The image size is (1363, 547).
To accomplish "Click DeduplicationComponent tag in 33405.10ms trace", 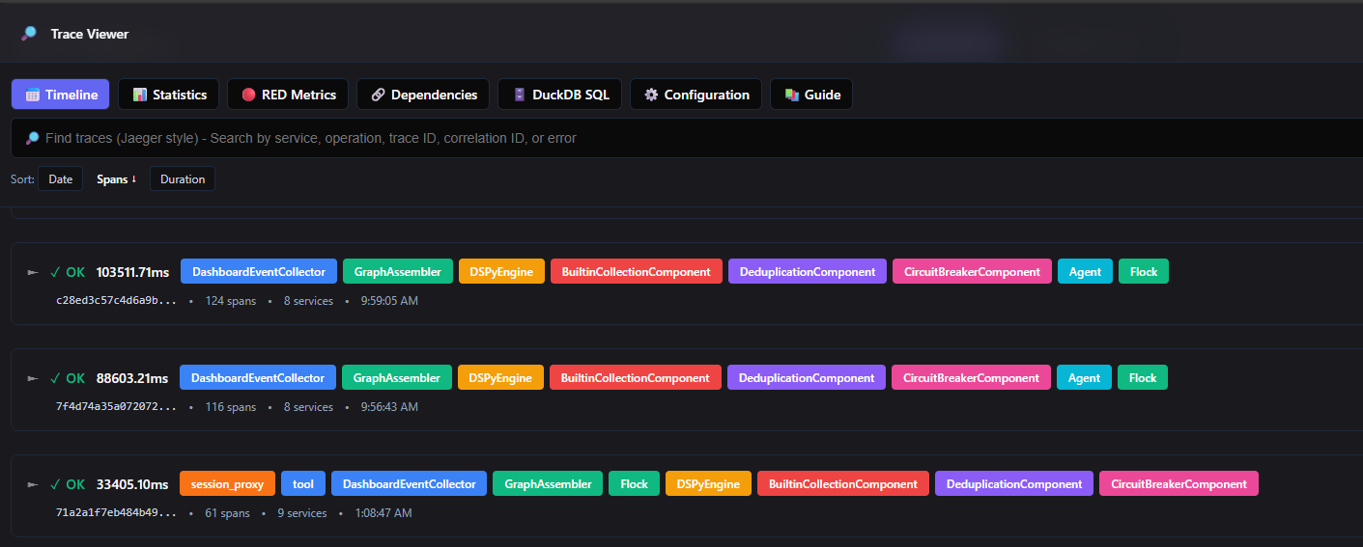I will tap(1014, 484).
